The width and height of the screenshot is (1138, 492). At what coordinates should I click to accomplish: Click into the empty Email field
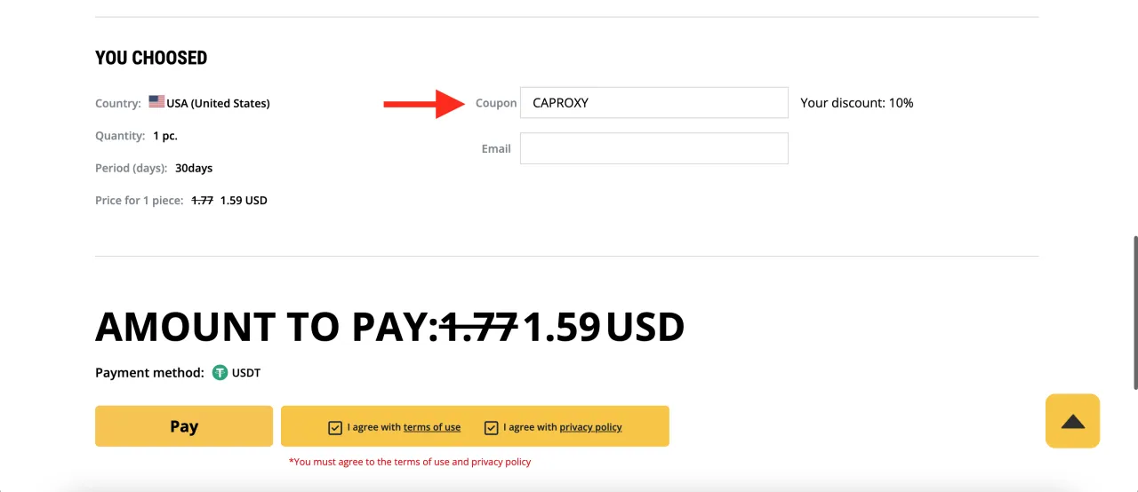click(x=653, y=148)
